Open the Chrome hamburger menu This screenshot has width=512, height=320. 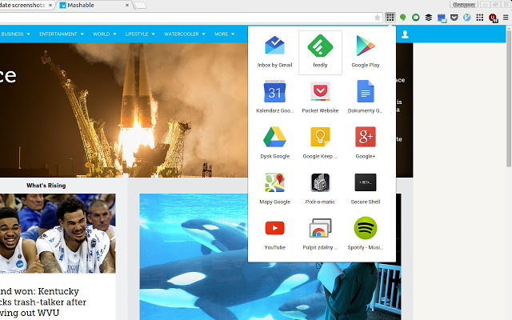506,18
